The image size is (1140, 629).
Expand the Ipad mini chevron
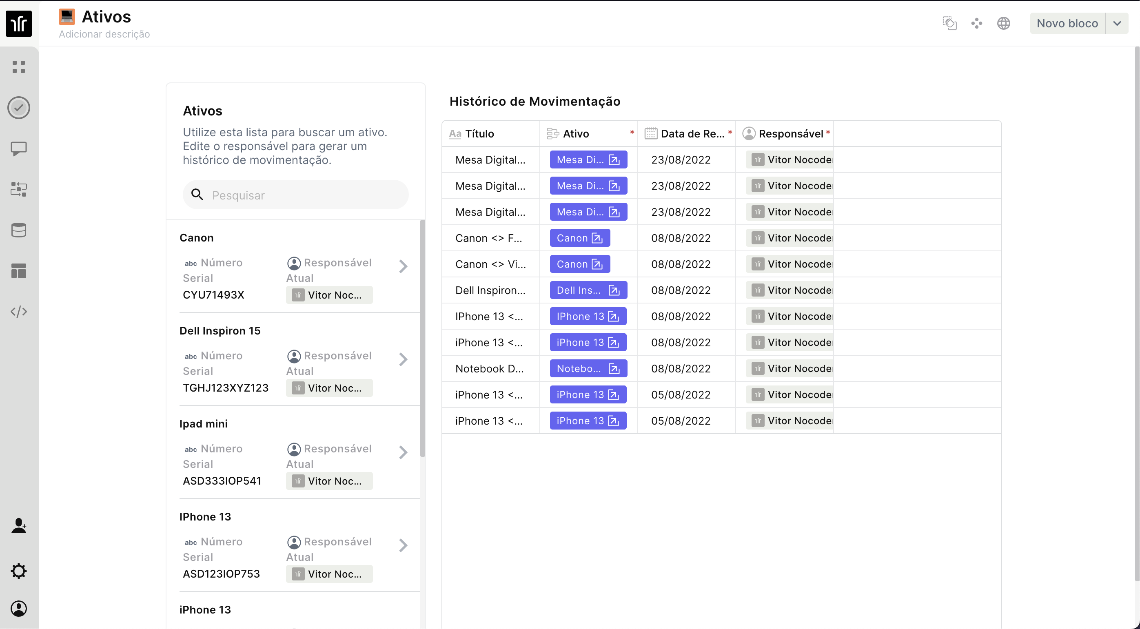tap(403, 452)
